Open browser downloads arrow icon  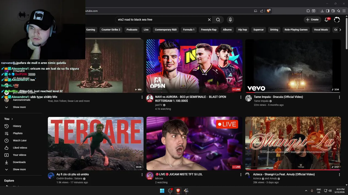322,11
